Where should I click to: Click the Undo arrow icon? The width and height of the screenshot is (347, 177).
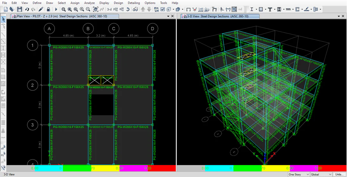point(27,9)
